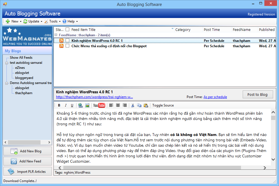Align text right in editor

125,105
